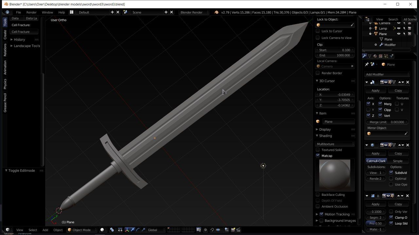Enable Textured Solid checkbox
Image resolution: width=419 pixels, height=235 pixels.
(318, 150)
